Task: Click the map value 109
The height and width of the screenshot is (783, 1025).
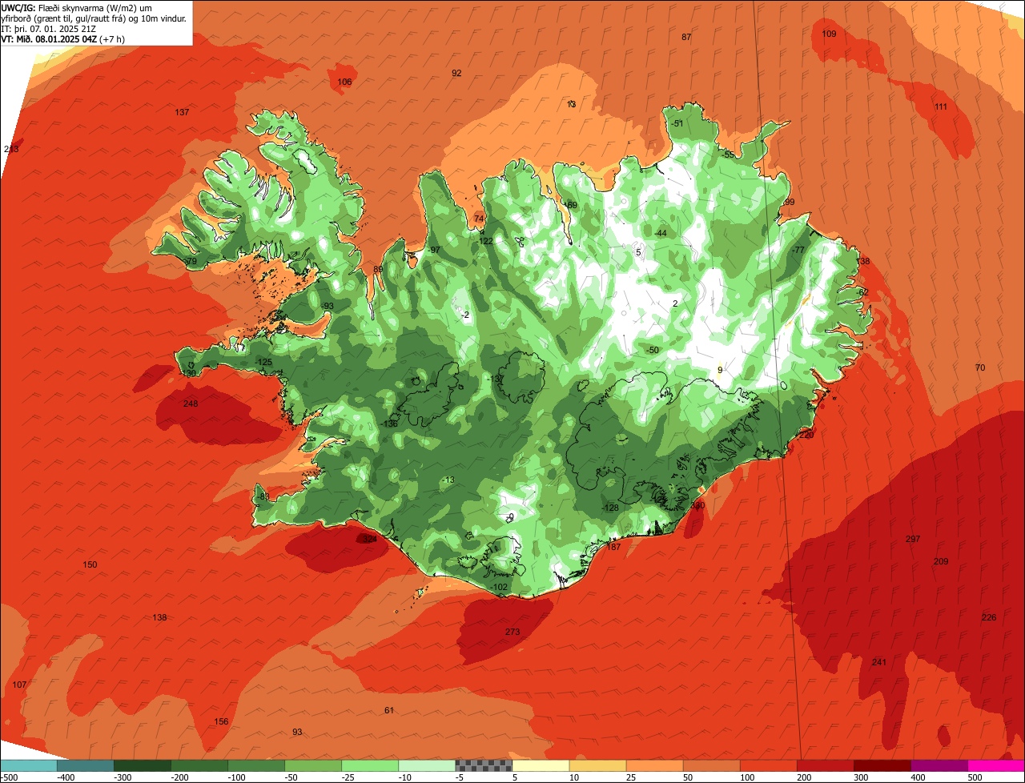Action: point(829,34)
